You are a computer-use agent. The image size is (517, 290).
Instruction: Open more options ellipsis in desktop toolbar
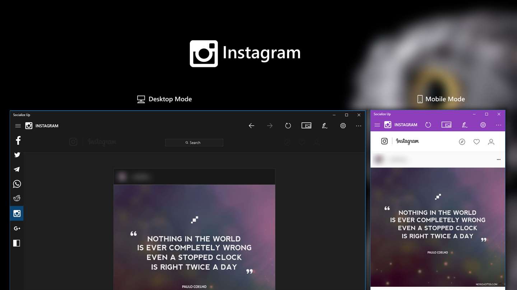[x=359, y=126]
